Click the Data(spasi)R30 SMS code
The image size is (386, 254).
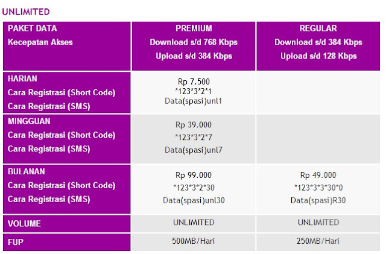[x=318, y=200]
